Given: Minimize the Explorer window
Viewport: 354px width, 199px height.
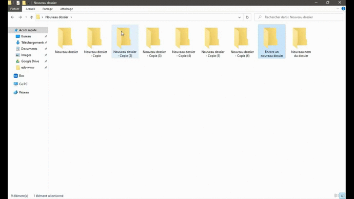Looking at the screenshot, I should [x=316, y=3].
